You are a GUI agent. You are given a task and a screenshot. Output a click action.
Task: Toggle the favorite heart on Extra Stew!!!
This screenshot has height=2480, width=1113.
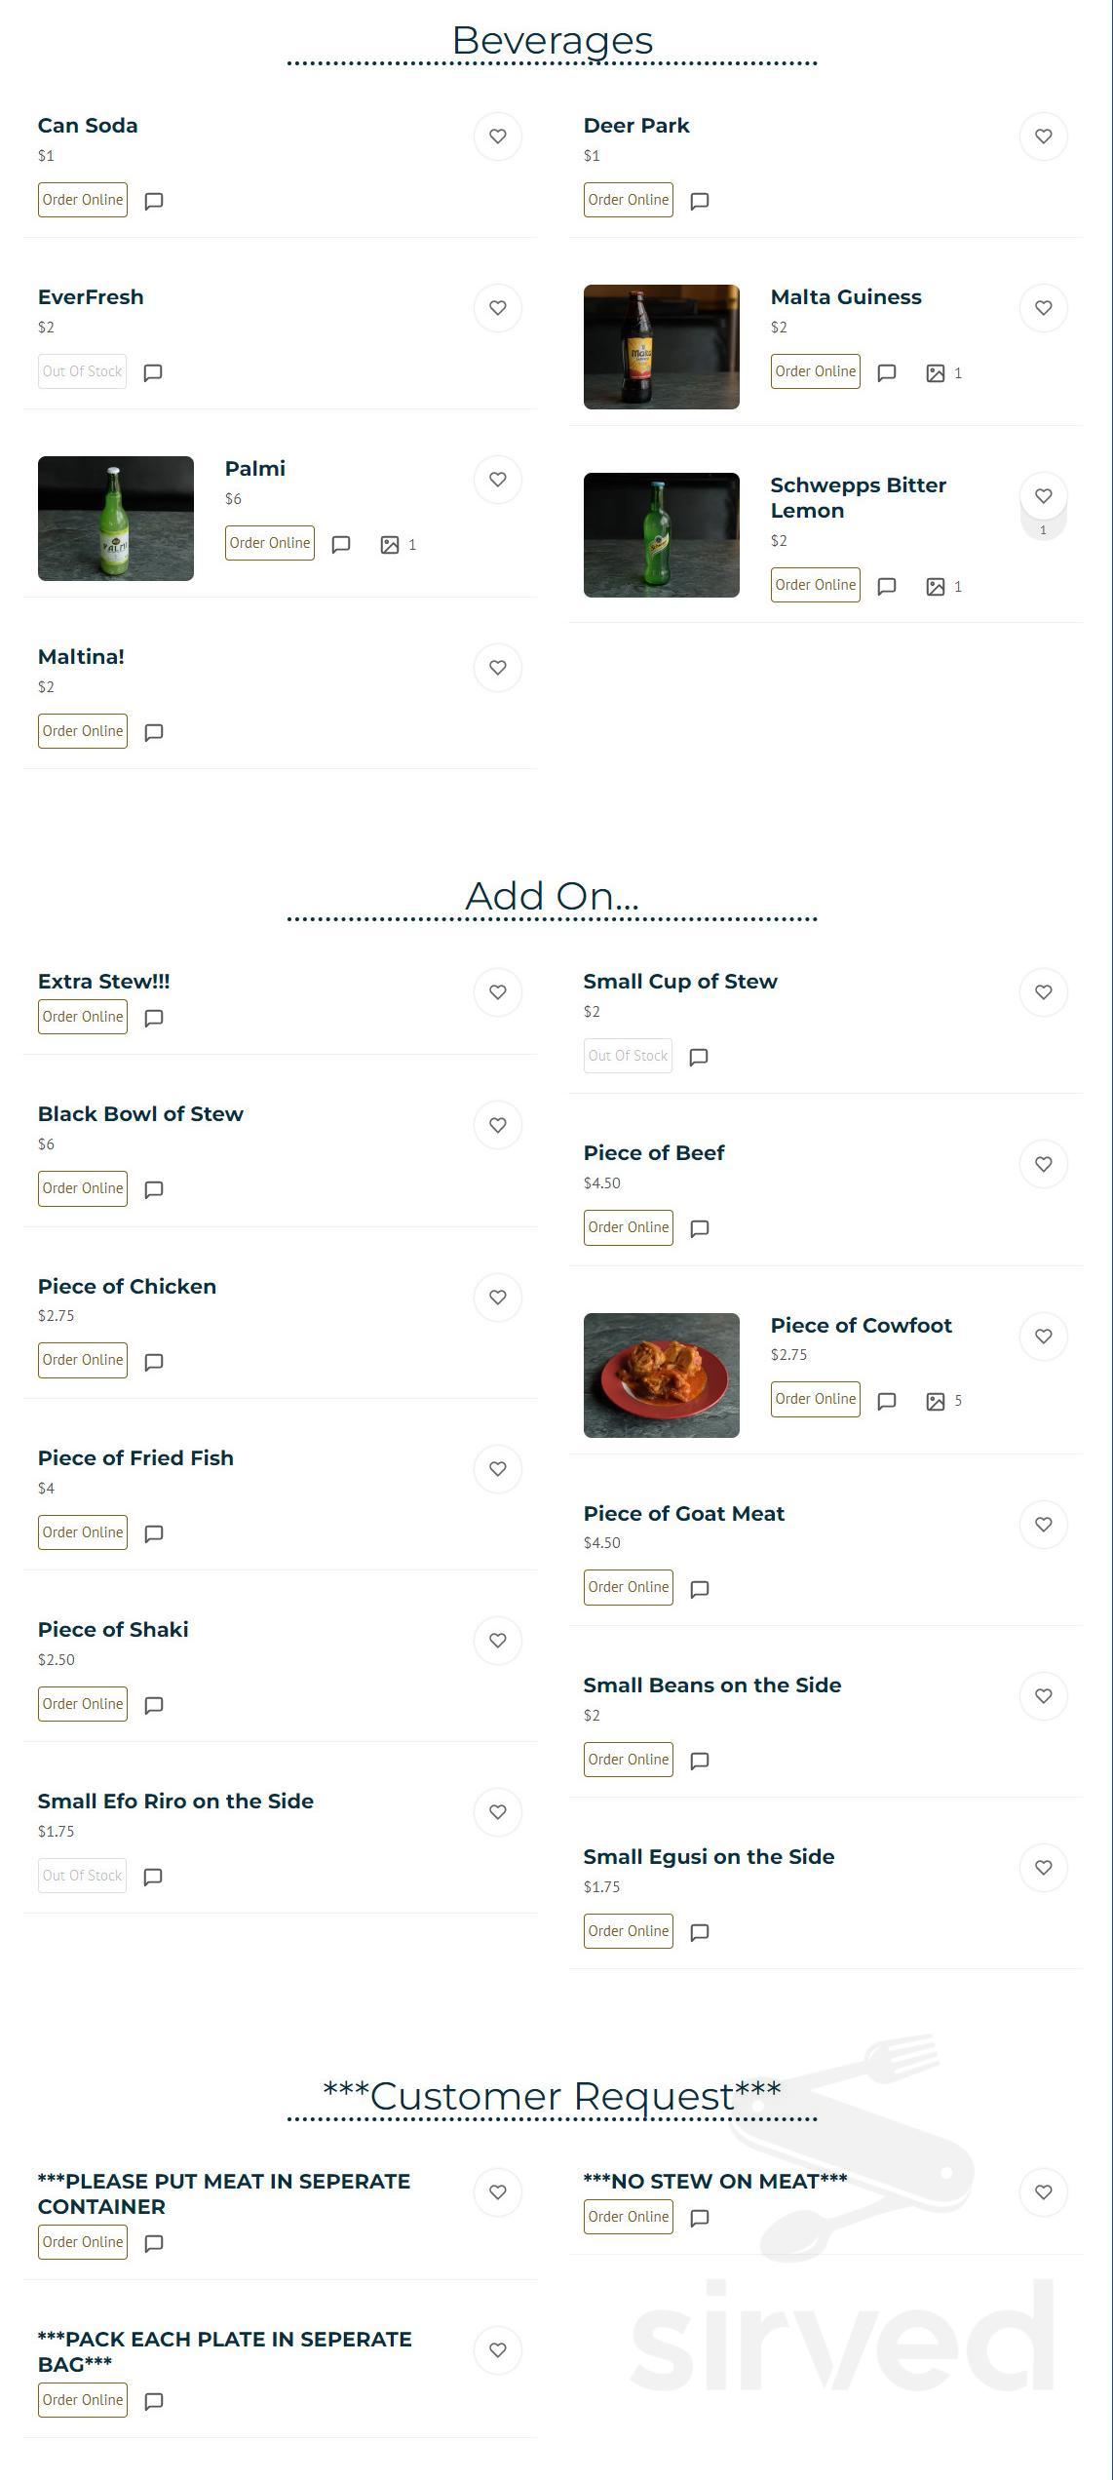[x=498, y=992]
